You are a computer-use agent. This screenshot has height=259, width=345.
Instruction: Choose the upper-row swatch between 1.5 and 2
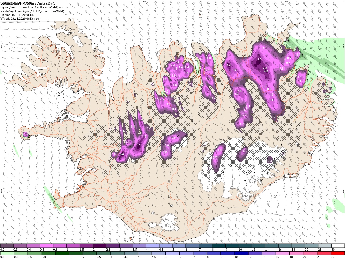click(x=86, y=246)
